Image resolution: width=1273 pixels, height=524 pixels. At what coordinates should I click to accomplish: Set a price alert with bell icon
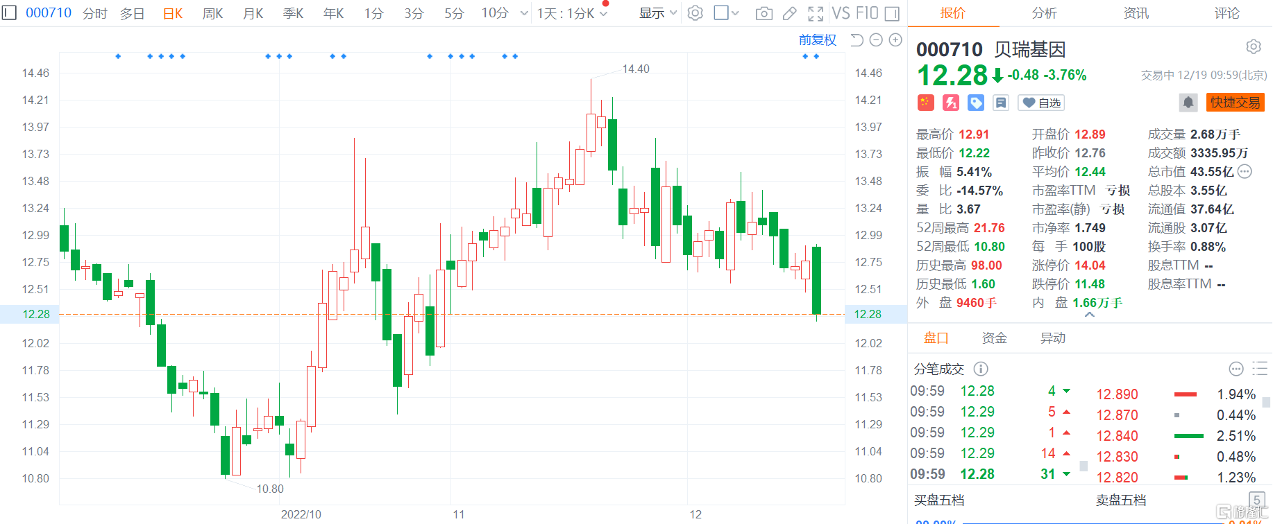click(x=1188, y=103)
